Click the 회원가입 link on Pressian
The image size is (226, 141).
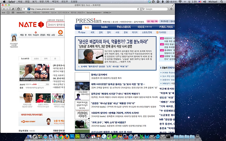[106, 22]
